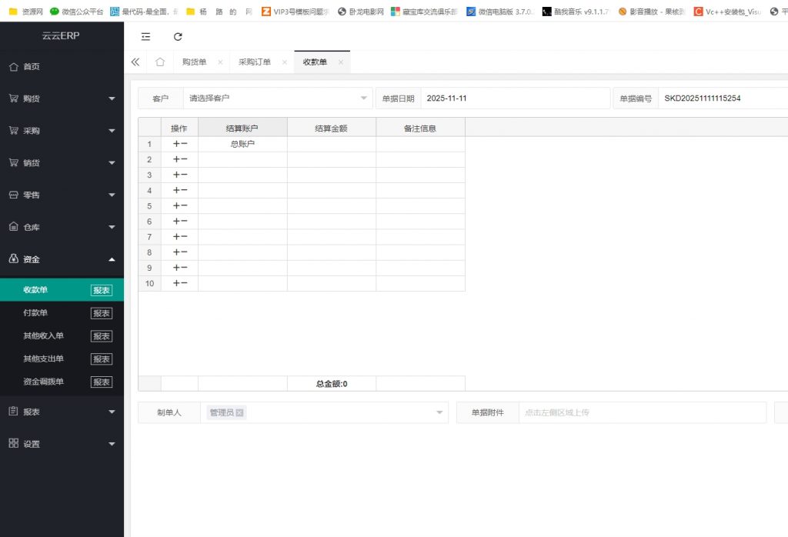Viewport: 788px width, 537px height.
Task: Click the home tab icon in tab bar
Action: (161, 62)
